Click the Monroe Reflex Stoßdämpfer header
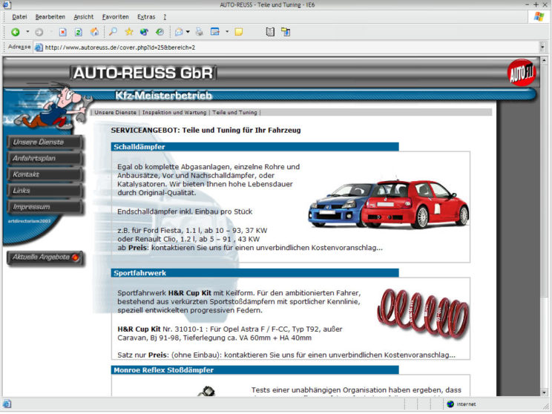The image size is (552, 414). click(255, 370)
